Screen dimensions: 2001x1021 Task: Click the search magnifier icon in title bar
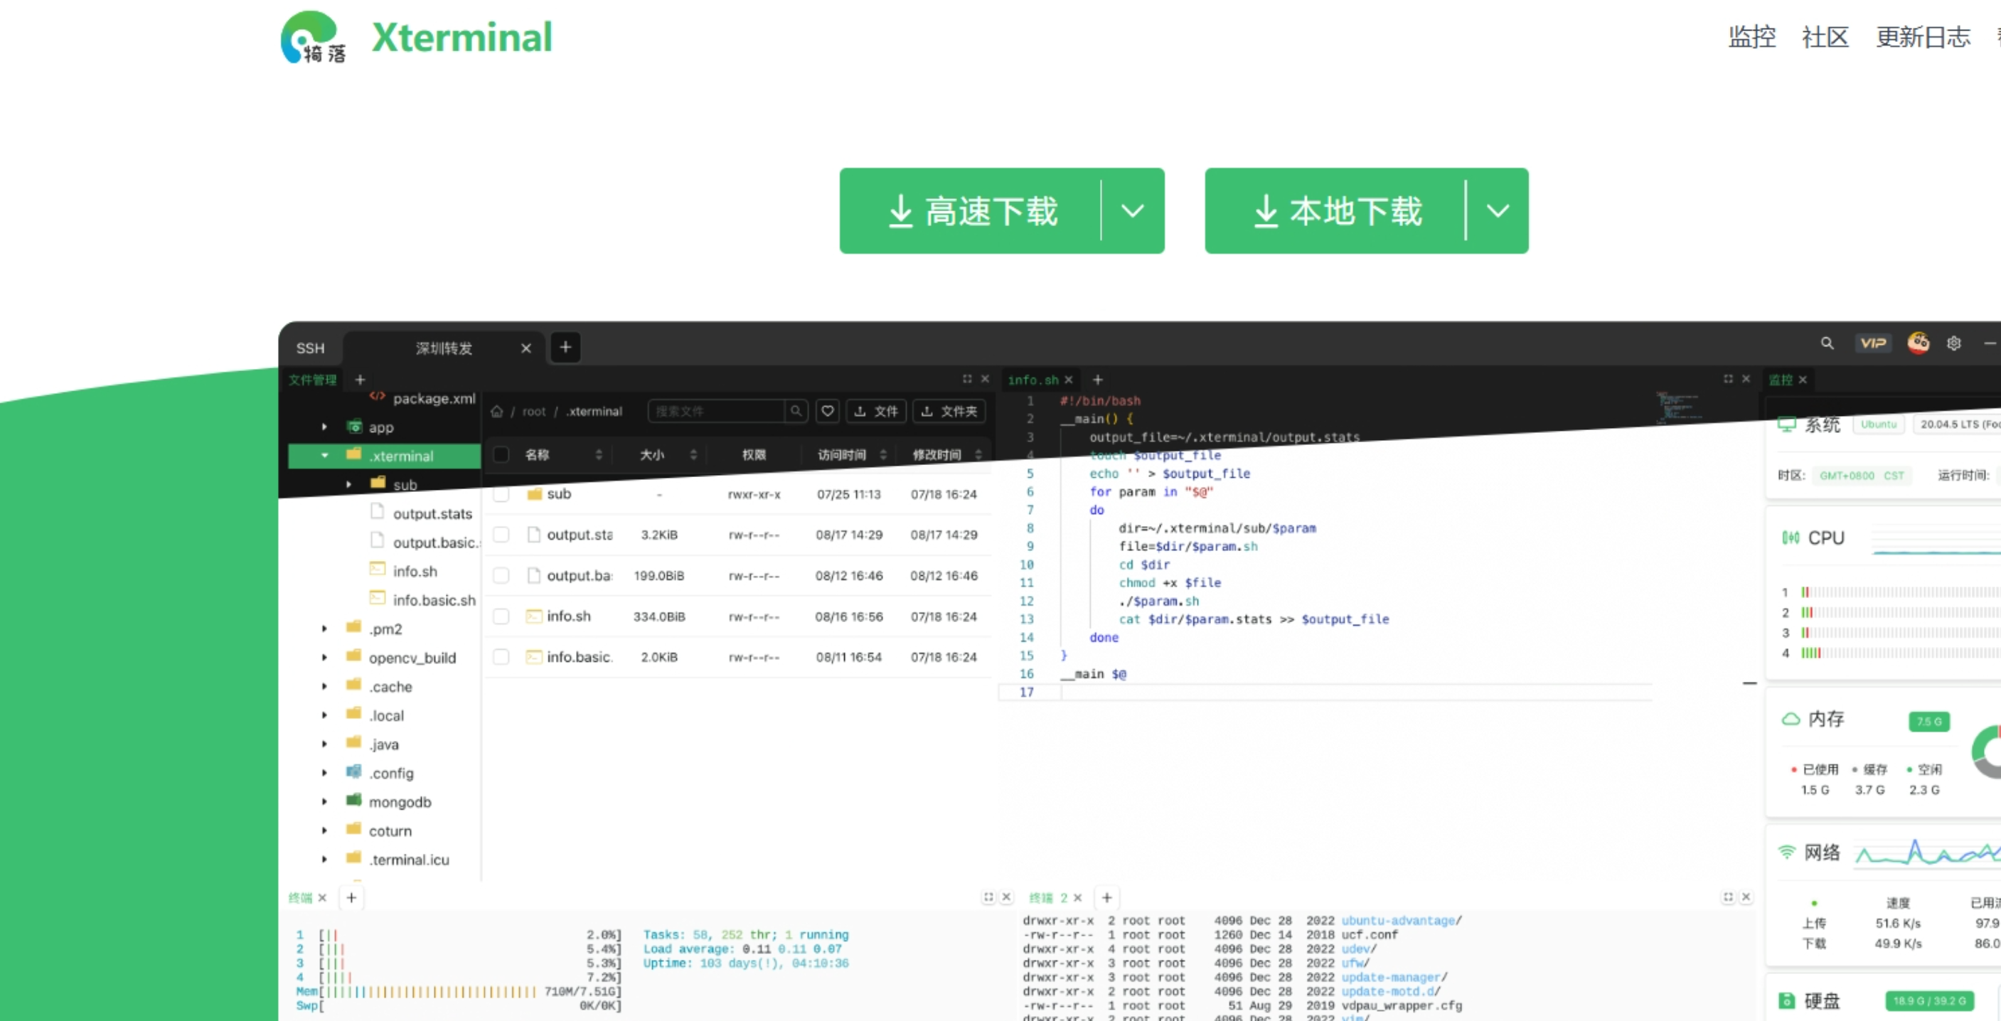coord(1827,343)
